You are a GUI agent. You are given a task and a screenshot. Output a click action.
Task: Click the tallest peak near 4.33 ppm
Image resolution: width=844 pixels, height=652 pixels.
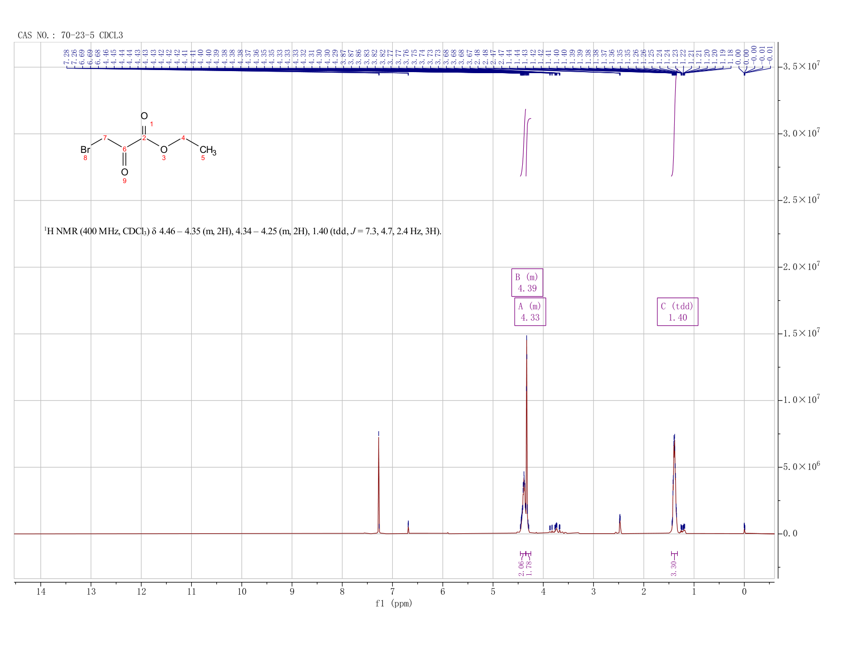(x=527, y=435)
